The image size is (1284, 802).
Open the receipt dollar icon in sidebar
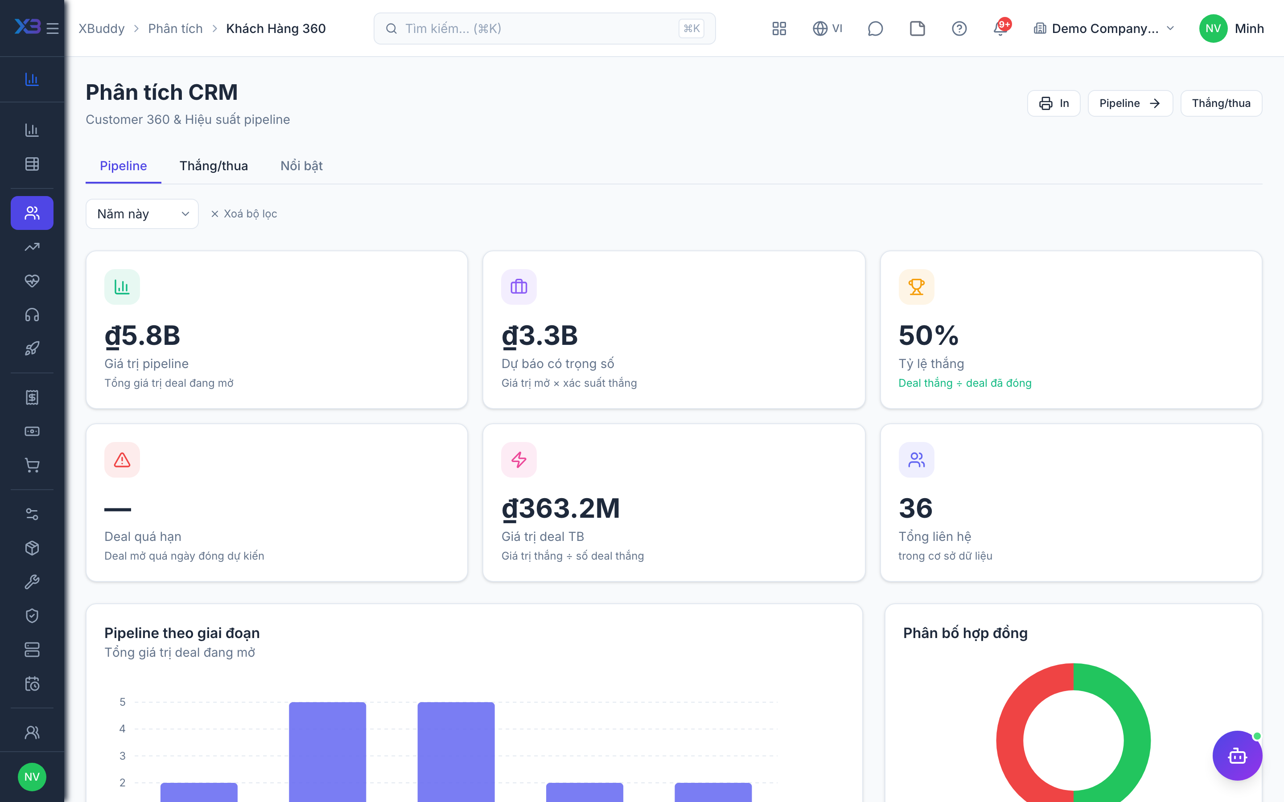[32, 397]
